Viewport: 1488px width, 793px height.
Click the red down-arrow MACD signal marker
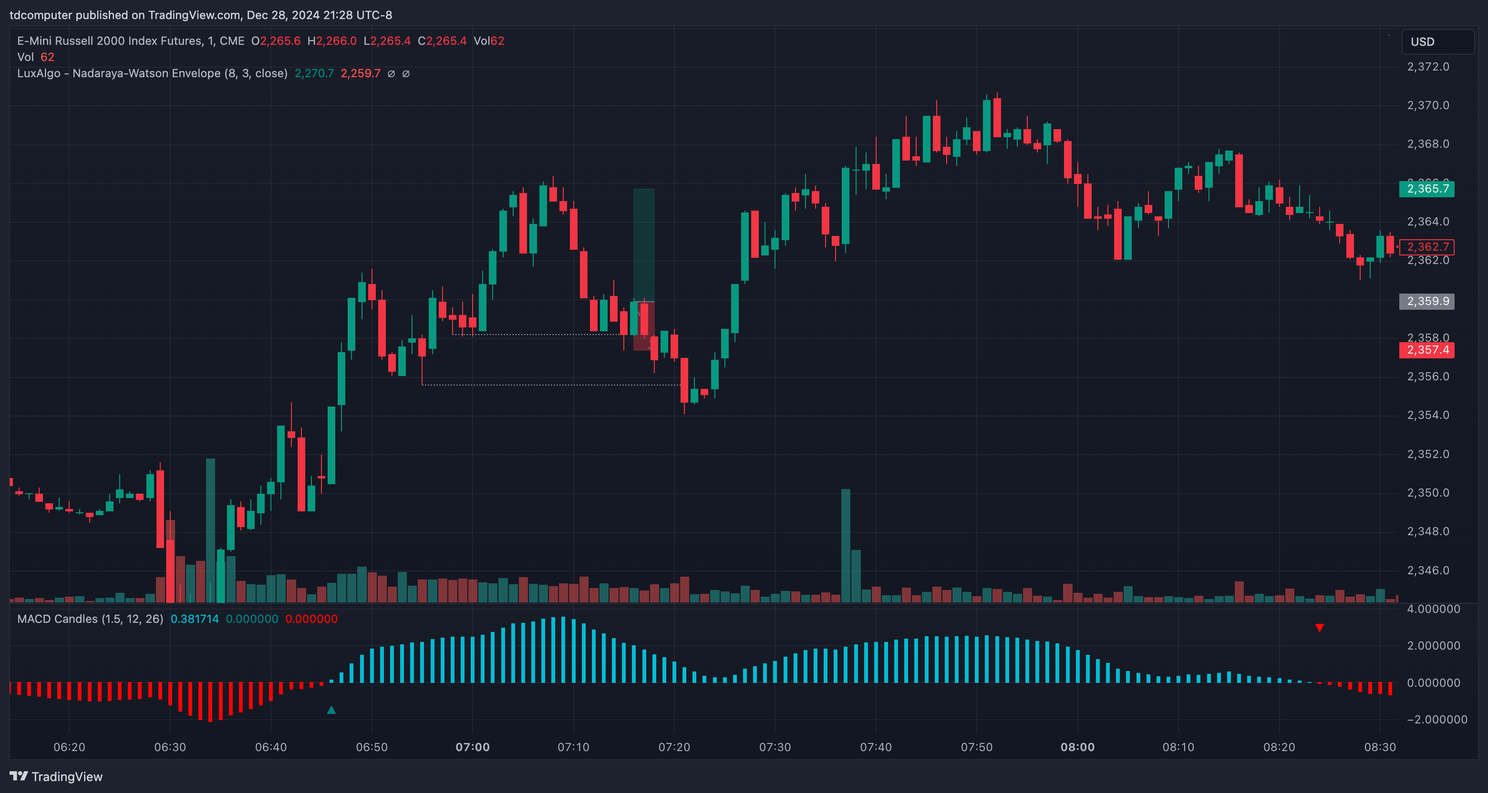[x=1319, y=627]
